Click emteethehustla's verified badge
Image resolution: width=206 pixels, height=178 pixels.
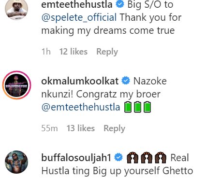coord(120,4)
